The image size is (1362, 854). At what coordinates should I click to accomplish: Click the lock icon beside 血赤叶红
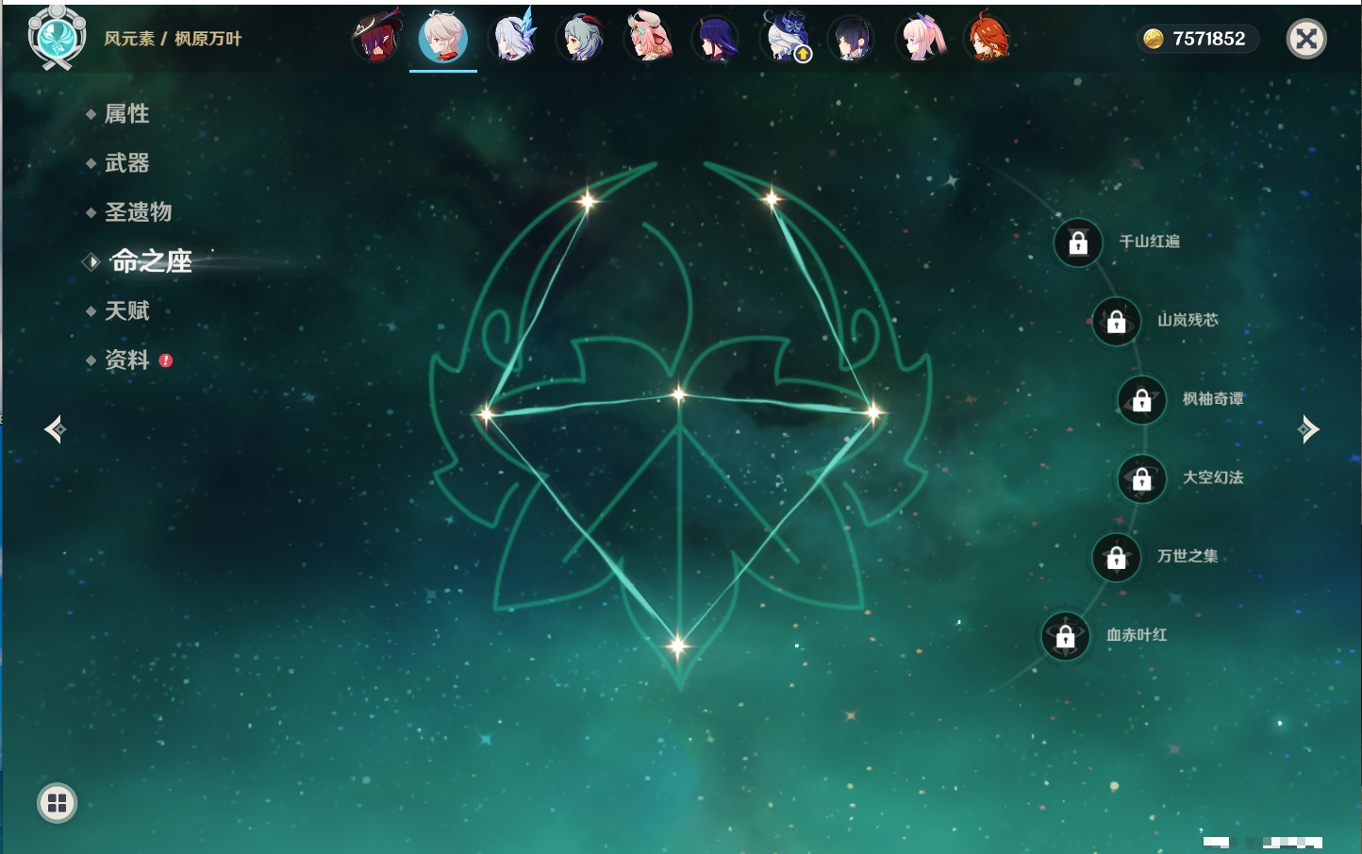[x=1066, y=637]
